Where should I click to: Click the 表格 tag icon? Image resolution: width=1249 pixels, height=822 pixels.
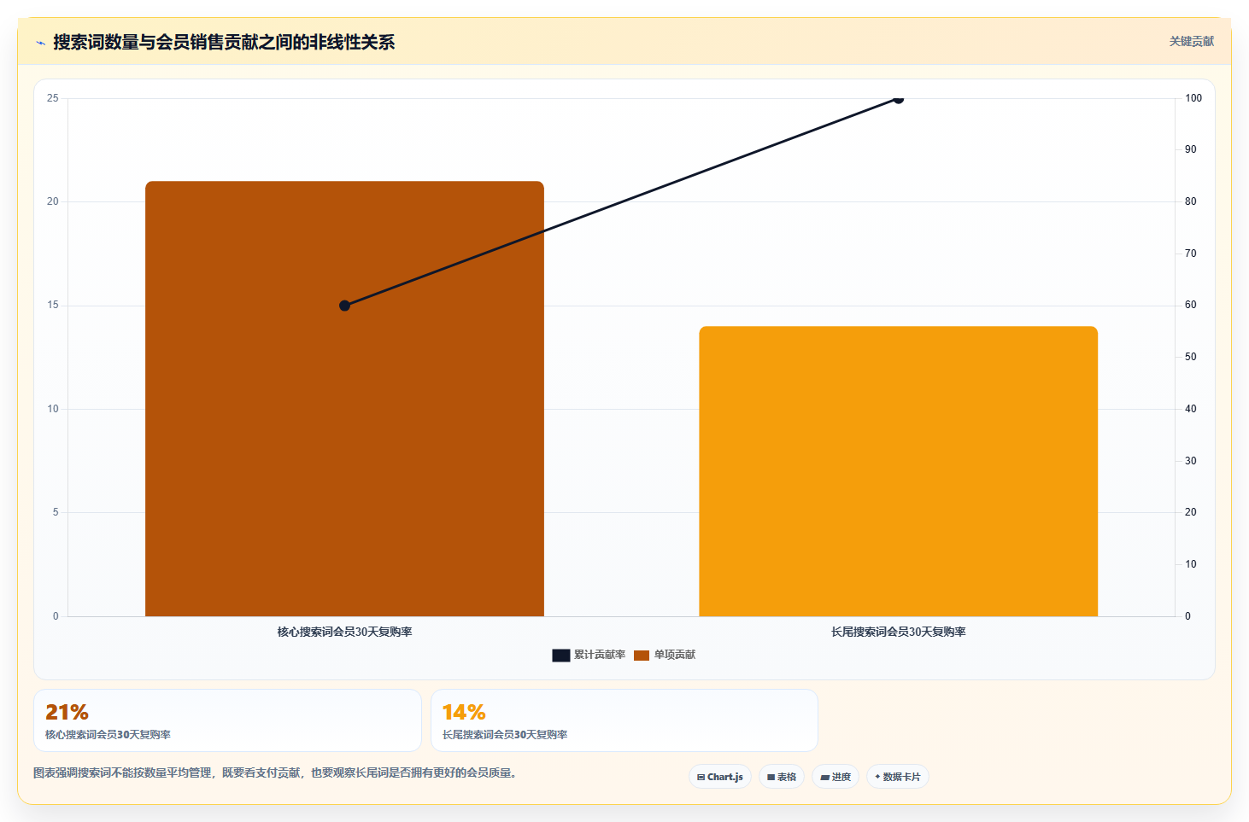pos(771,778)
